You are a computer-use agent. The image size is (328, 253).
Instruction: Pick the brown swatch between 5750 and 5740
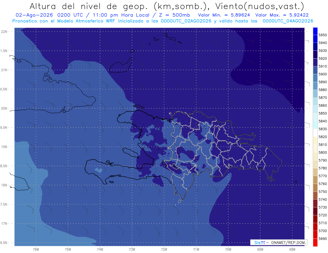click(315, 196)
